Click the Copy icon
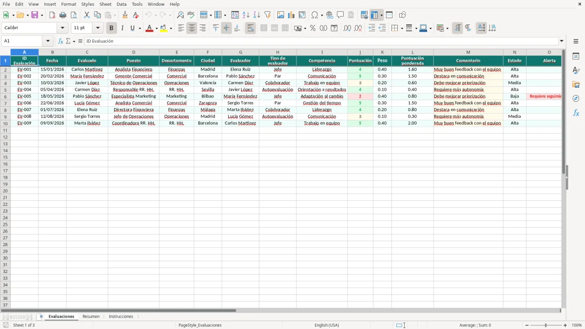Screen dimensions: 585x329 point(97,15)
